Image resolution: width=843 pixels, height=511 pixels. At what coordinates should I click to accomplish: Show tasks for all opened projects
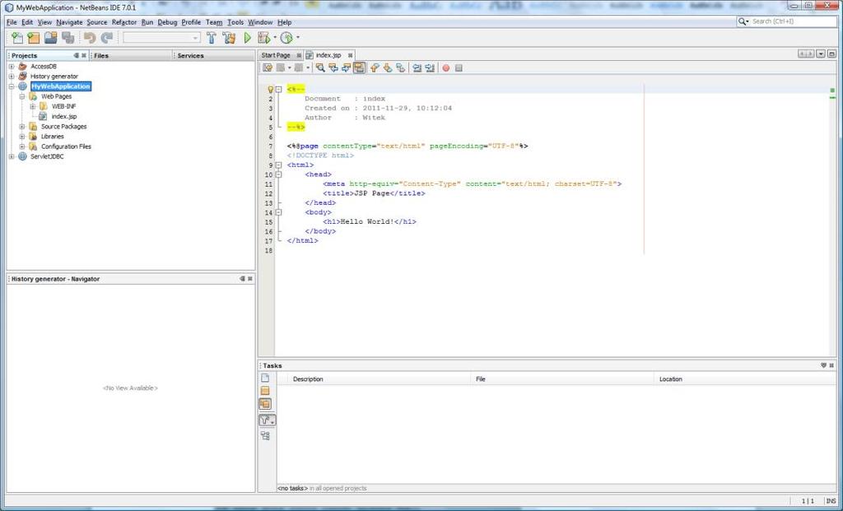coord(265,403)
